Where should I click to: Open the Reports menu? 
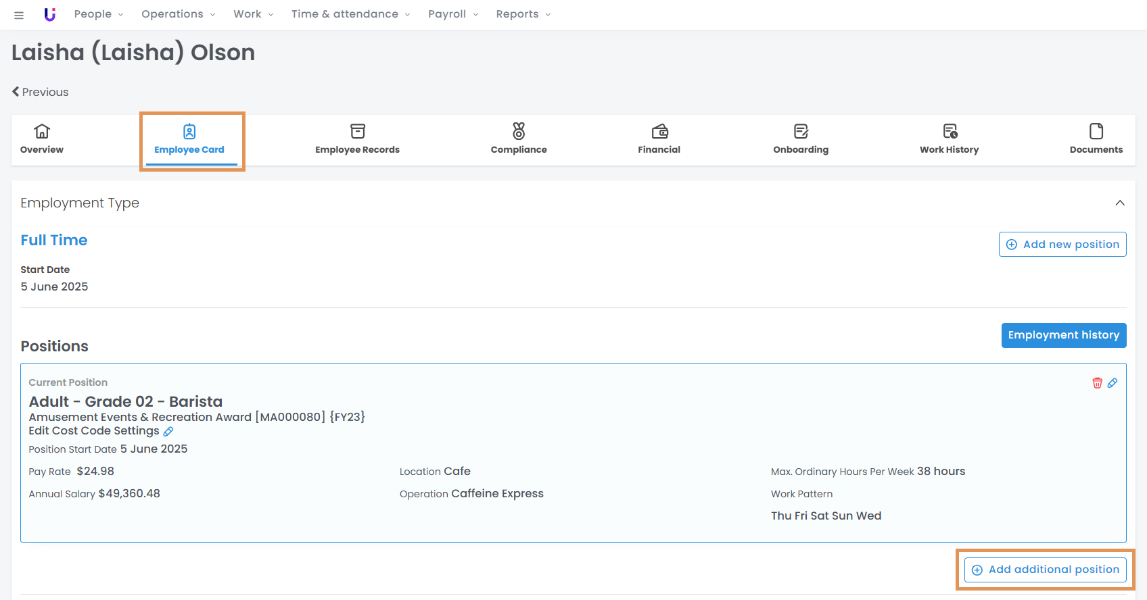point(523,14)
